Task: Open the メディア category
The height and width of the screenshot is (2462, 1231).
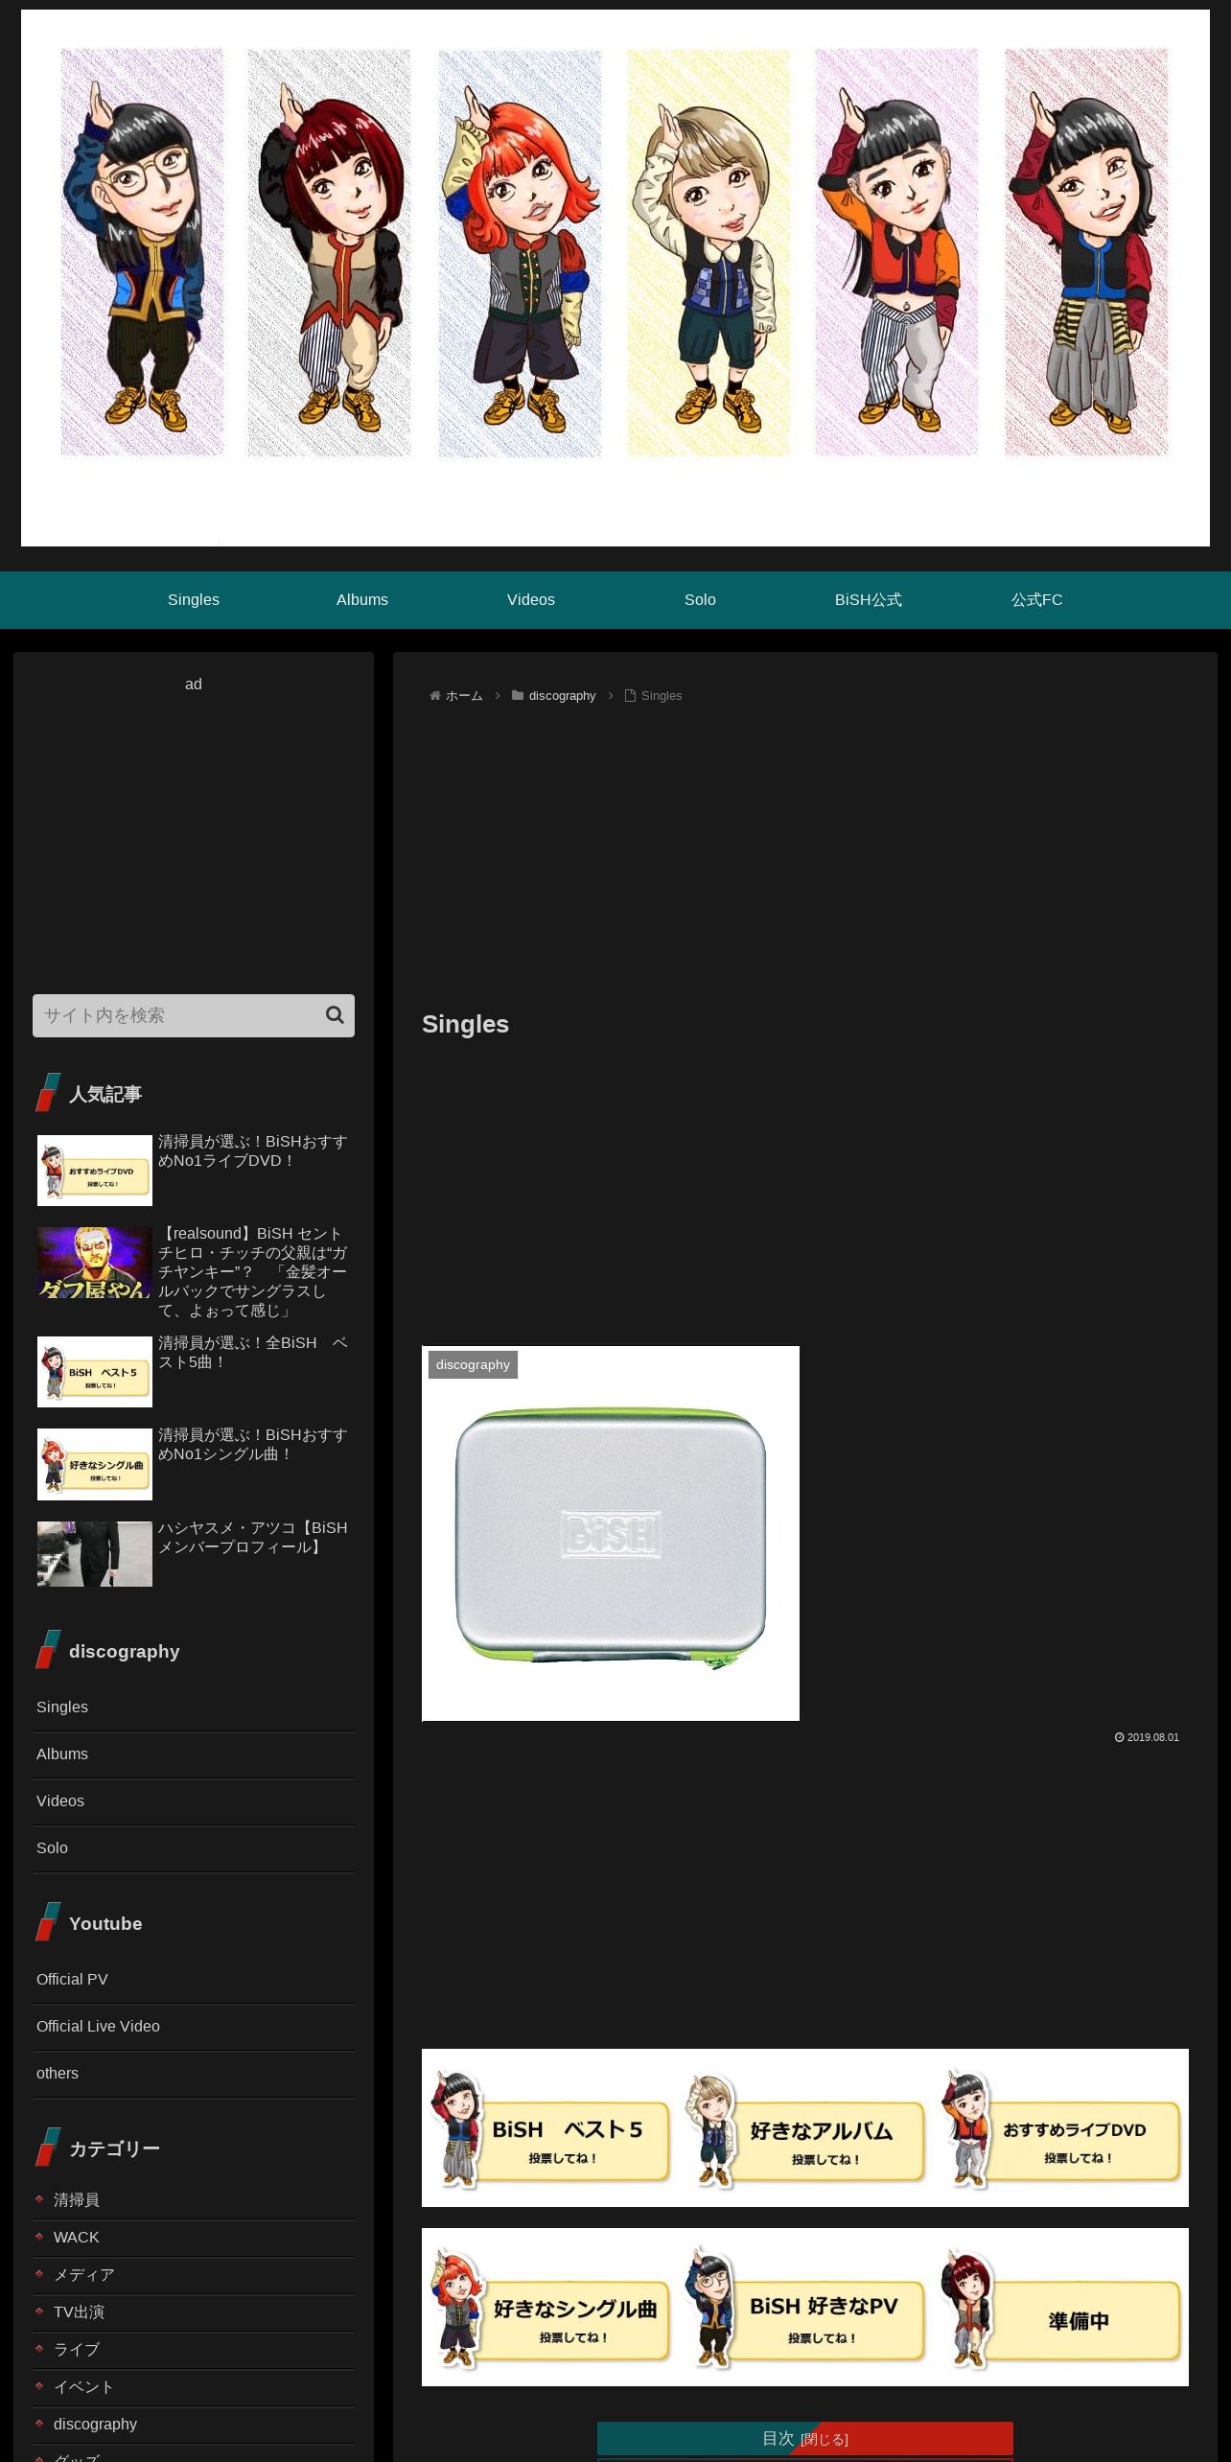Action: (194, 2275)
